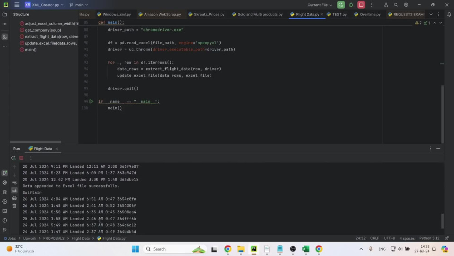Stop the running script from main toolbar
Viewport: 454px width, 256px height.
coord(361,5)
